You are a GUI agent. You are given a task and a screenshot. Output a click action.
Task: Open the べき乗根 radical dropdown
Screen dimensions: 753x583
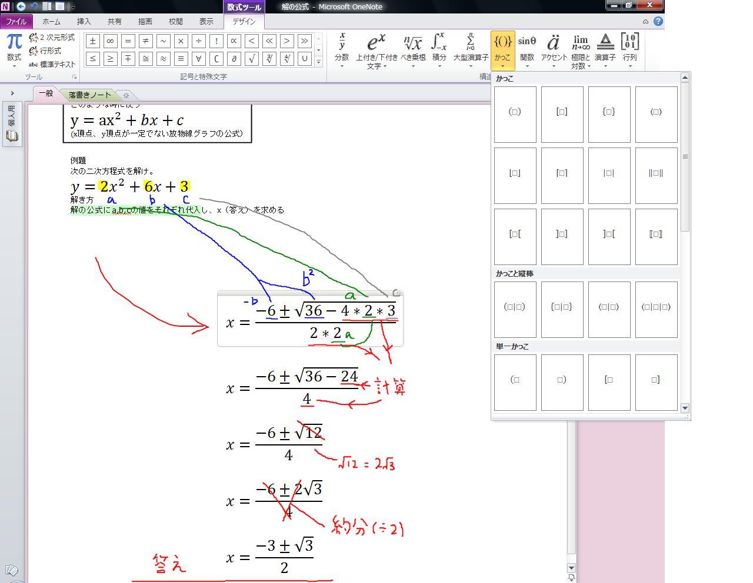point(413,51)
